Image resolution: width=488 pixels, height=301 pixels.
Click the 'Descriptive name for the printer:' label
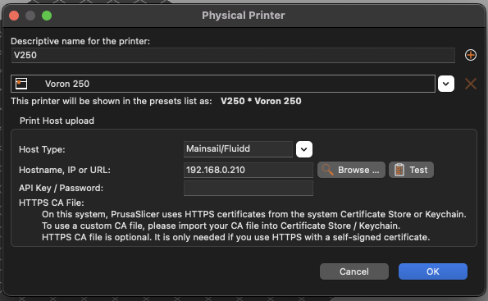80,41
